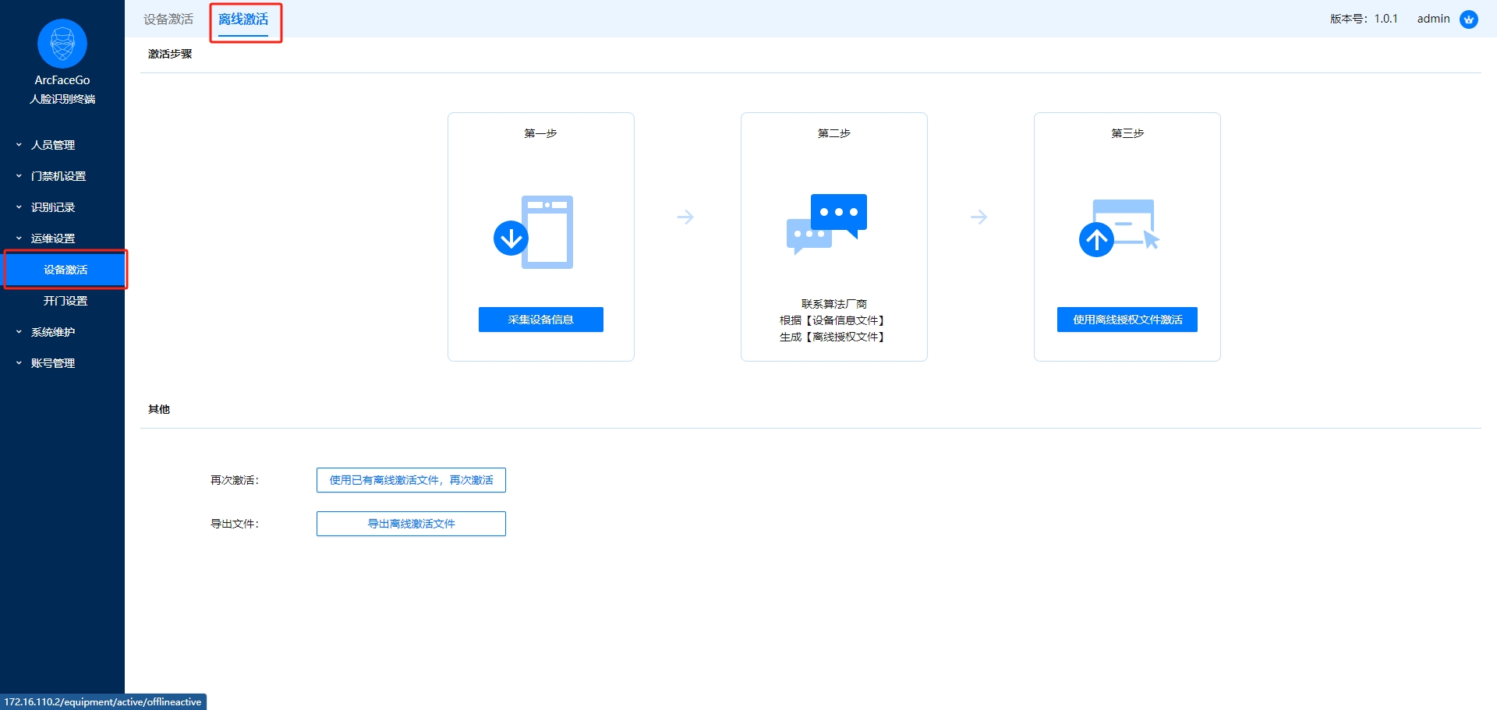Click the 使用离线授权文件激活 button
This screenshot has width=1497, height=710.
point(1127,320)
